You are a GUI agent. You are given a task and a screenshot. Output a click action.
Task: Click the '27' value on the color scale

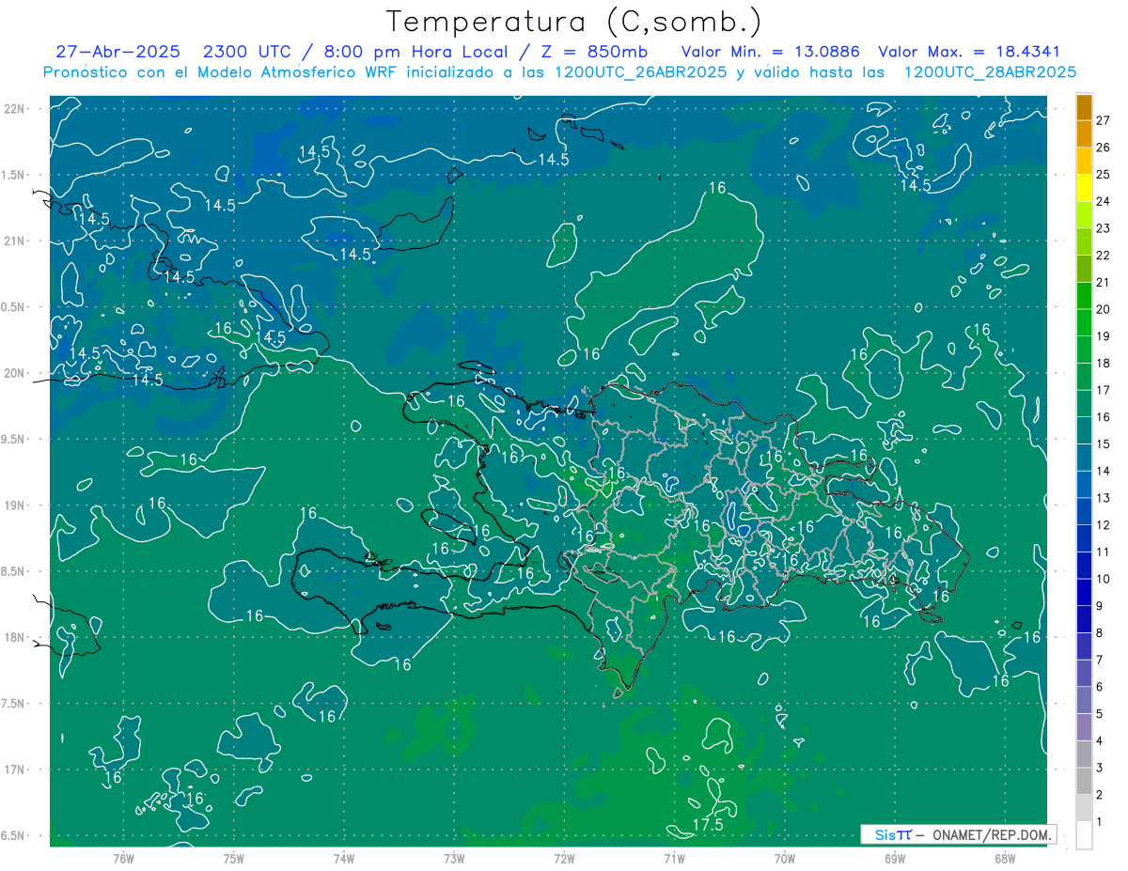[x=1104, y=120]
